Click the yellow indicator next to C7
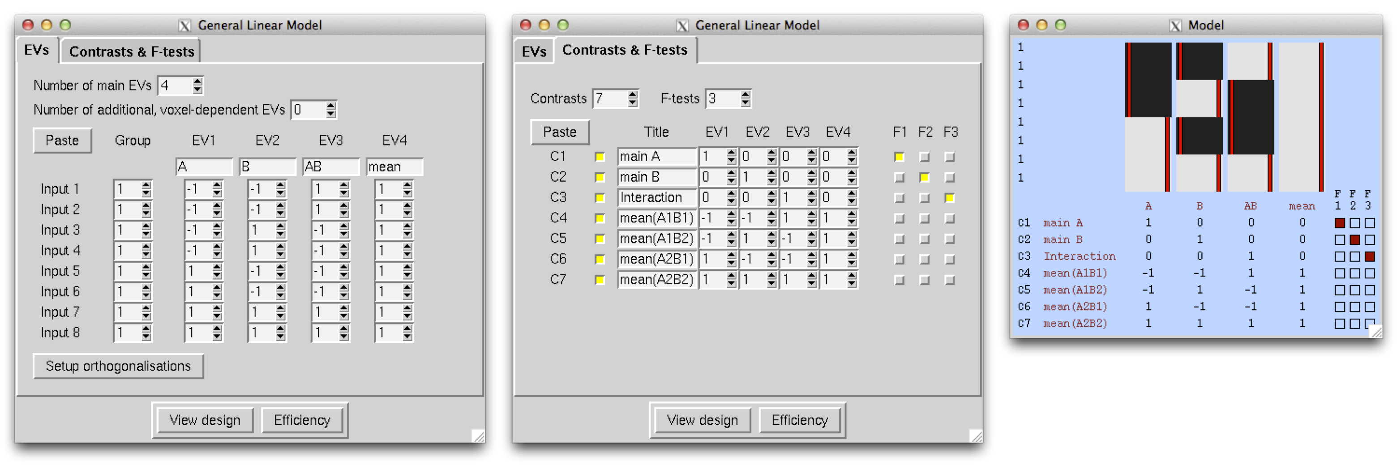This screenshot has height=465, width=1397. coord(599,280)
